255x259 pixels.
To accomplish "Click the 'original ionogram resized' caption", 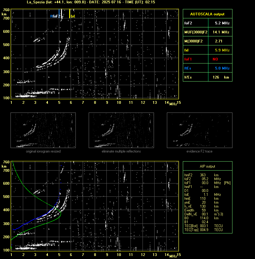I will pos(43,151).
